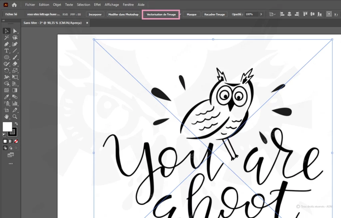The width and height of the screenshot is (341, 218).
Task: Open the Fenêtre menu
Action: 128,5
